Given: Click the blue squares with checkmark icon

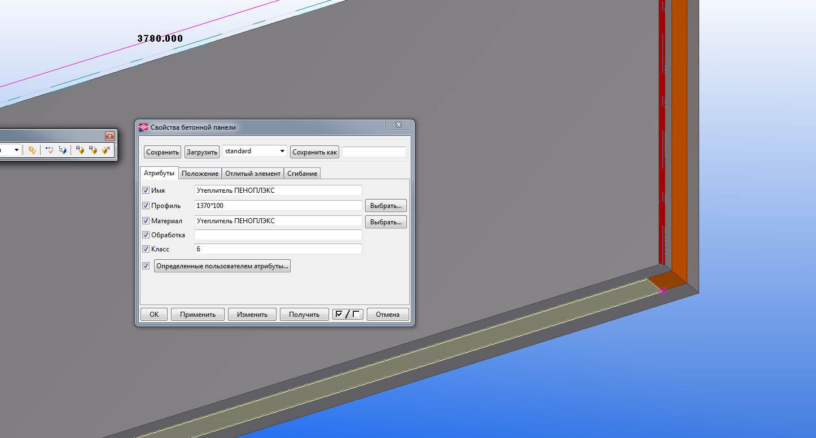Looking at the screenshot, I should [50, 151].
